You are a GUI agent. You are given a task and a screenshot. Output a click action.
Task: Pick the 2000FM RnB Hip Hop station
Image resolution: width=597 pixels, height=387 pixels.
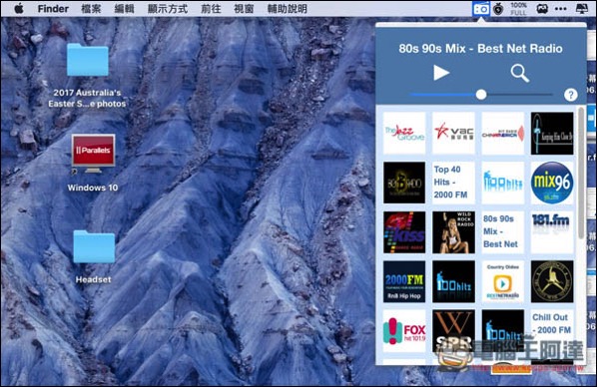click(404, 281)
